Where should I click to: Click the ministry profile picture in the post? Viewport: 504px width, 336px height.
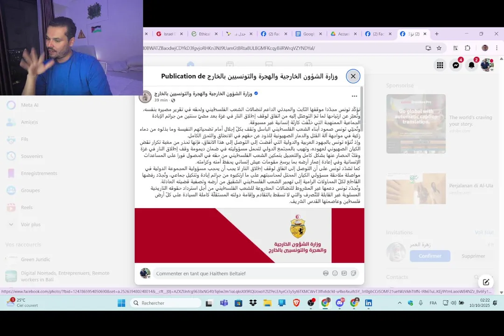coord(145,97)
